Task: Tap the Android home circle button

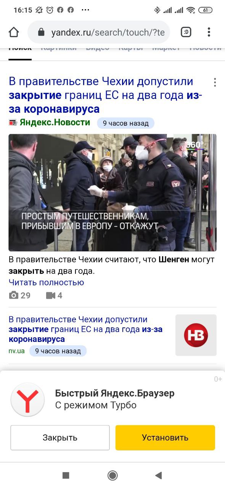Action: tap(112, 475)
